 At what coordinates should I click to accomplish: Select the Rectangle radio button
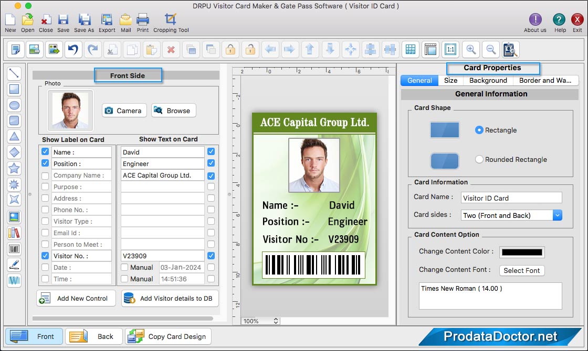pyautogui.click(x=479, y=130)
